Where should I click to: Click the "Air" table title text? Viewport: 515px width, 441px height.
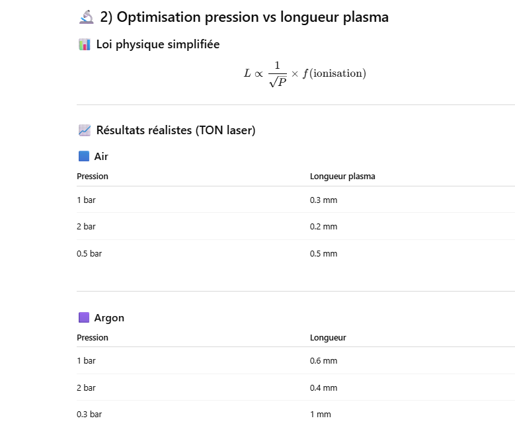tap(101, 157)
